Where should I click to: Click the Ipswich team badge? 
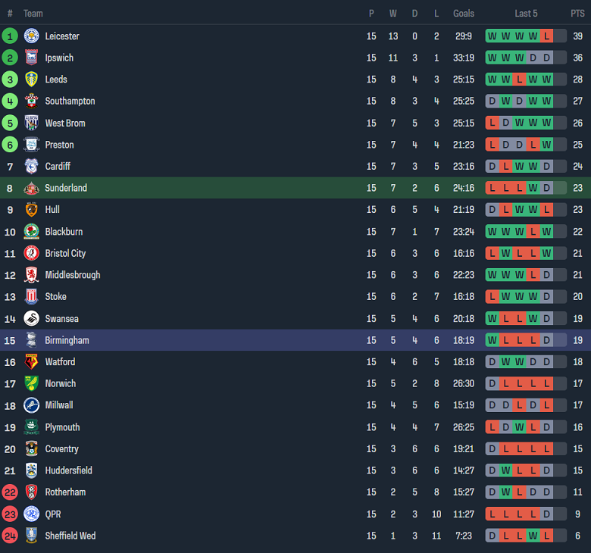[31, 58]
